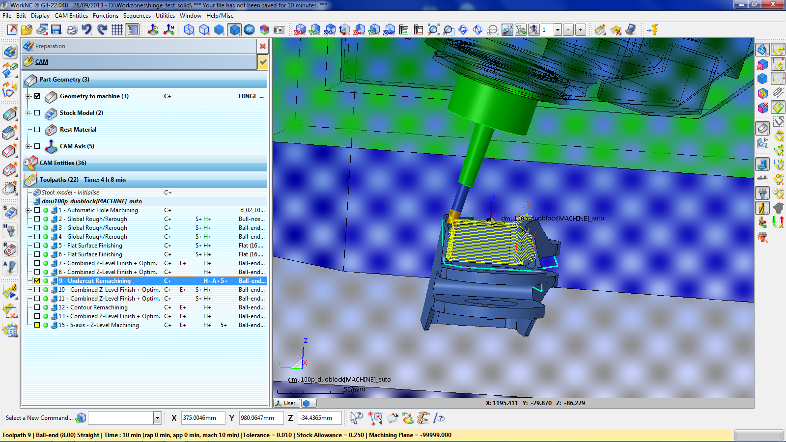Open the Sequences menu
The width and height of the screenshot is (786, 442).
tap(137, 16)
